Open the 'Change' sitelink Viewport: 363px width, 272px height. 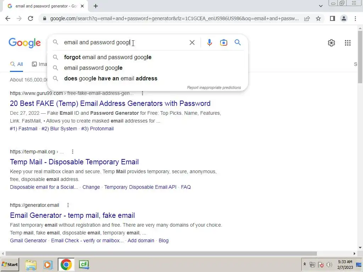click(x=91, y=187)
